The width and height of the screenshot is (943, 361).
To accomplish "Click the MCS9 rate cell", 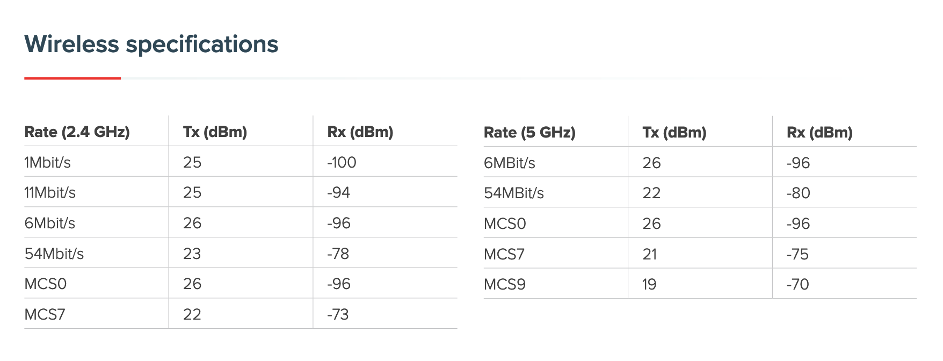I will point(505,284).
